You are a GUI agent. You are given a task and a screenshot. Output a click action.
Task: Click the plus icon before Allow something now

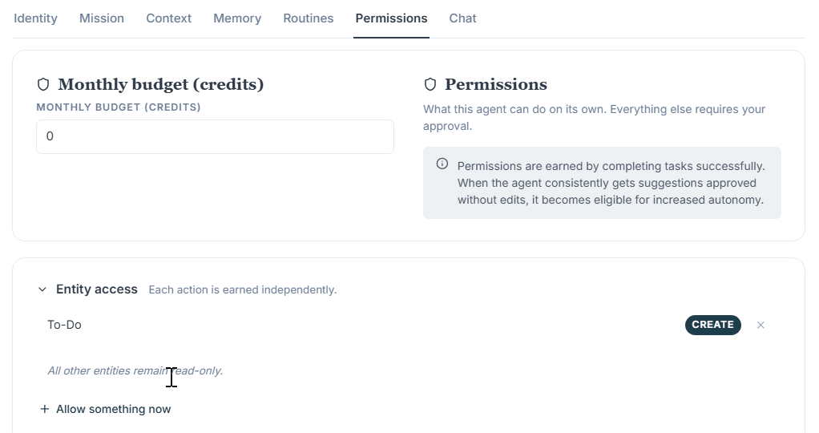pos(45,409)
